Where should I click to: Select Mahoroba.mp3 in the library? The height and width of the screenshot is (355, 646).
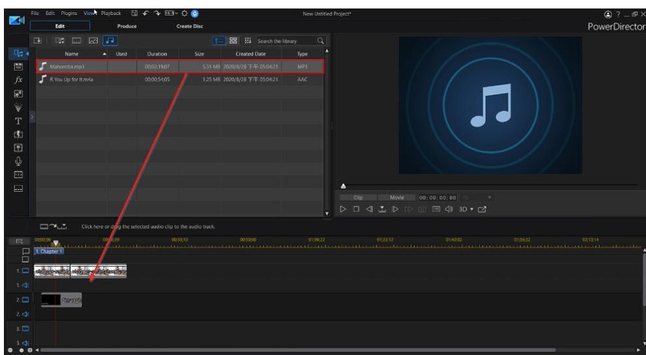point(180,67)
